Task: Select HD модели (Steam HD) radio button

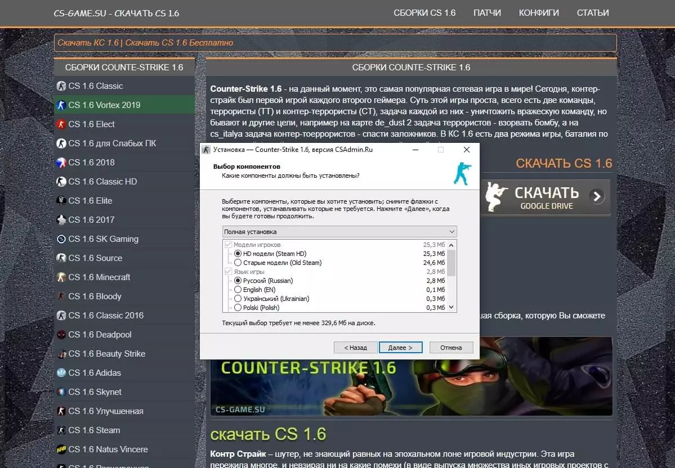Action: (238, 254)
